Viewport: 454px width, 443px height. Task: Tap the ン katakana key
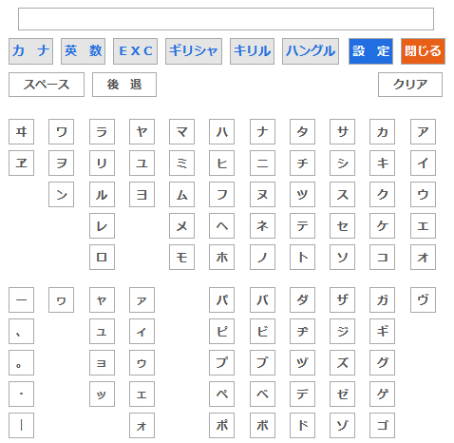pos(61,195)
